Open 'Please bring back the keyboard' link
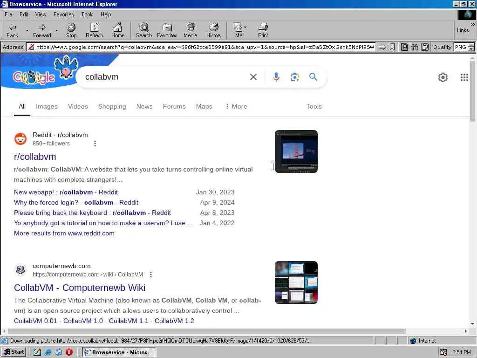 (x=92, y=213)
